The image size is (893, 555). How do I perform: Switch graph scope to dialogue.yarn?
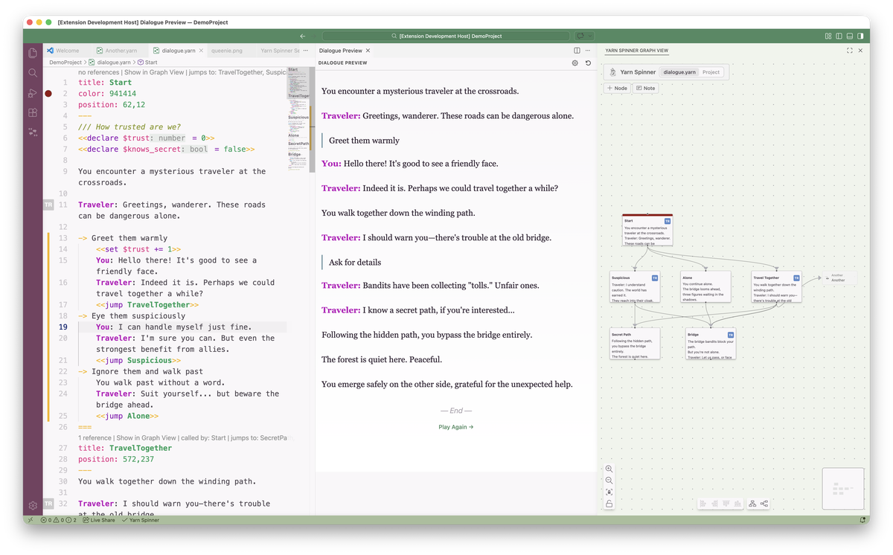click(679, 72)
